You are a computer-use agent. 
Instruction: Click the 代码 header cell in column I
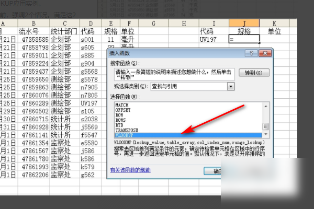(214, 31)
